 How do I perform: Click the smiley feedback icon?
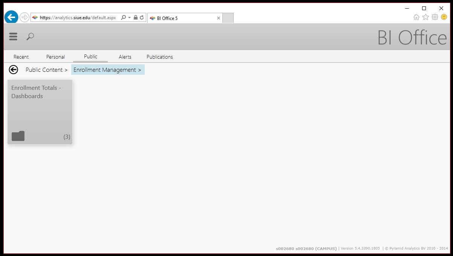click(444, 17)
